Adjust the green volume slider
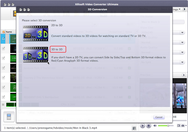188x132 pixels. [x=166, y=126]
